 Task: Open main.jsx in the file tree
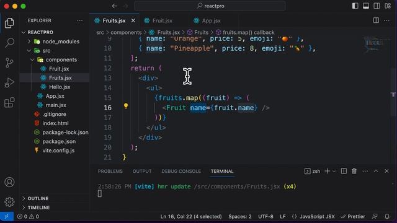[55, 105]
